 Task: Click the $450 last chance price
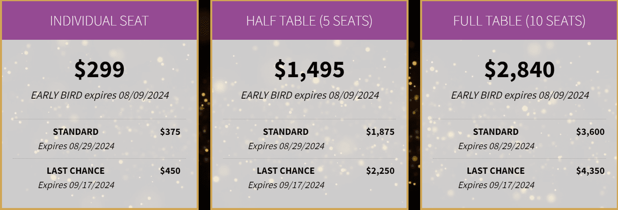pyautogui.click(x=170, y=171)
